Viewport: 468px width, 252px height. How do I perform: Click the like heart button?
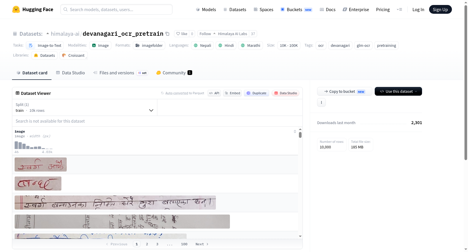click(x=182, y=34)
